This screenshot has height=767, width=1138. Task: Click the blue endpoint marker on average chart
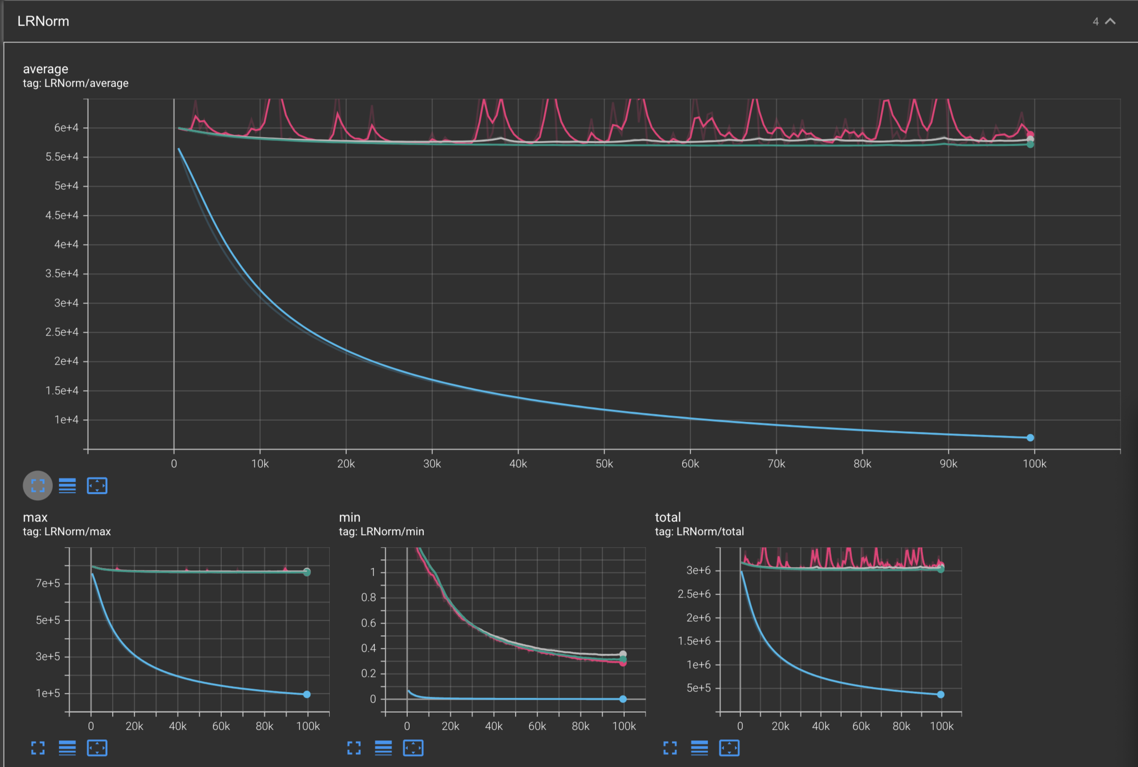tap(1030, 438)
